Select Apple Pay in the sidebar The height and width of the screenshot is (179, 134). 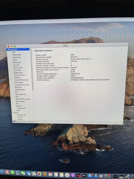[x=17, y=58]
